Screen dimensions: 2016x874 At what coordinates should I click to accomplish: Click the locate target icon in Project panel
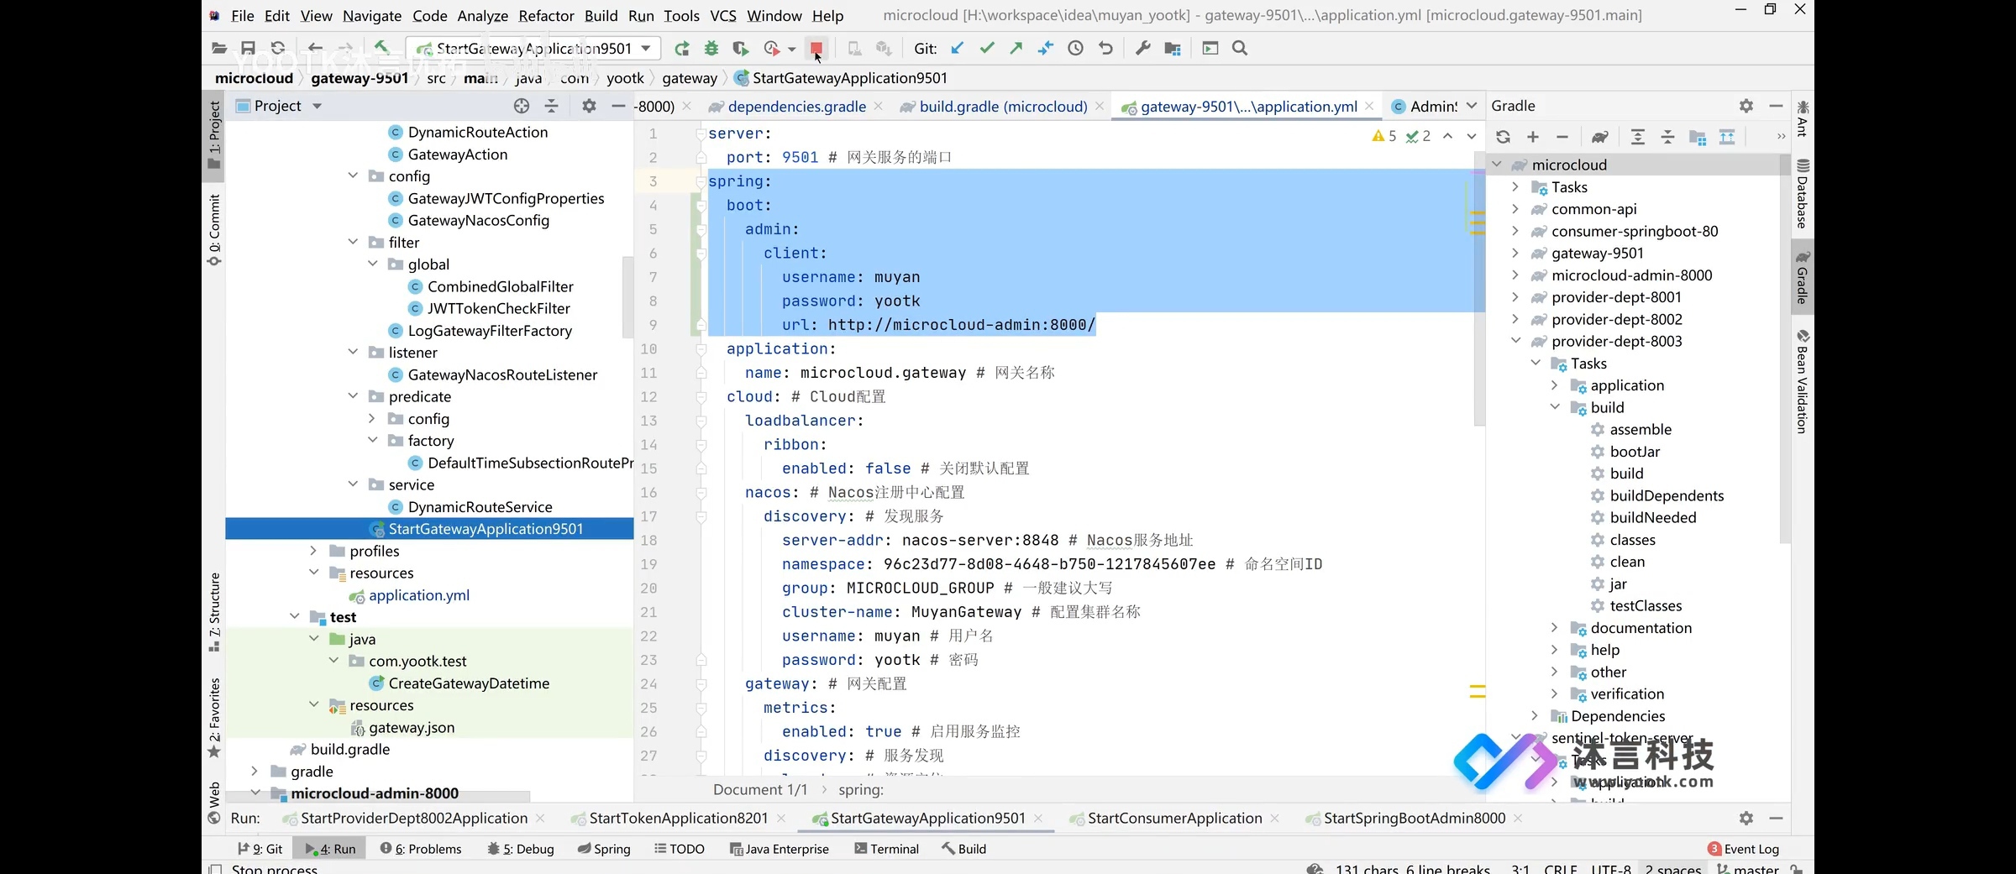pos(522,106)
